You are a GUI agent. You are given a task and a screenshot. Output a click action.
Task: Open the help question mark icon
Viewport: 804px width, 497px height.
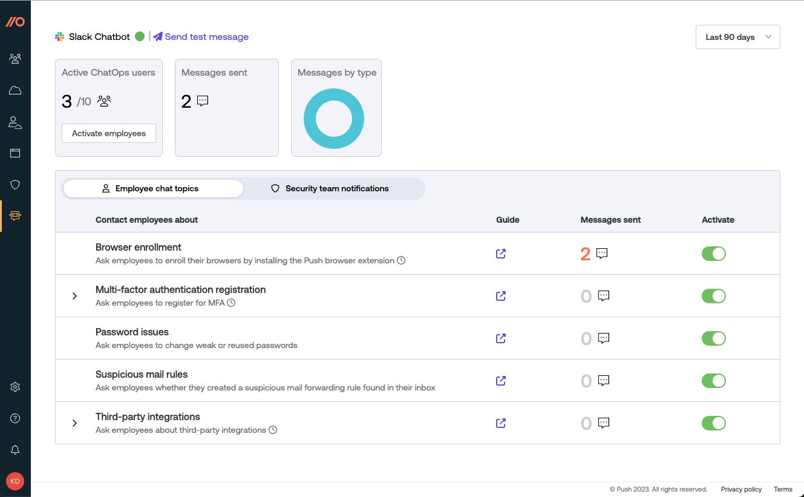coord(15,418)
